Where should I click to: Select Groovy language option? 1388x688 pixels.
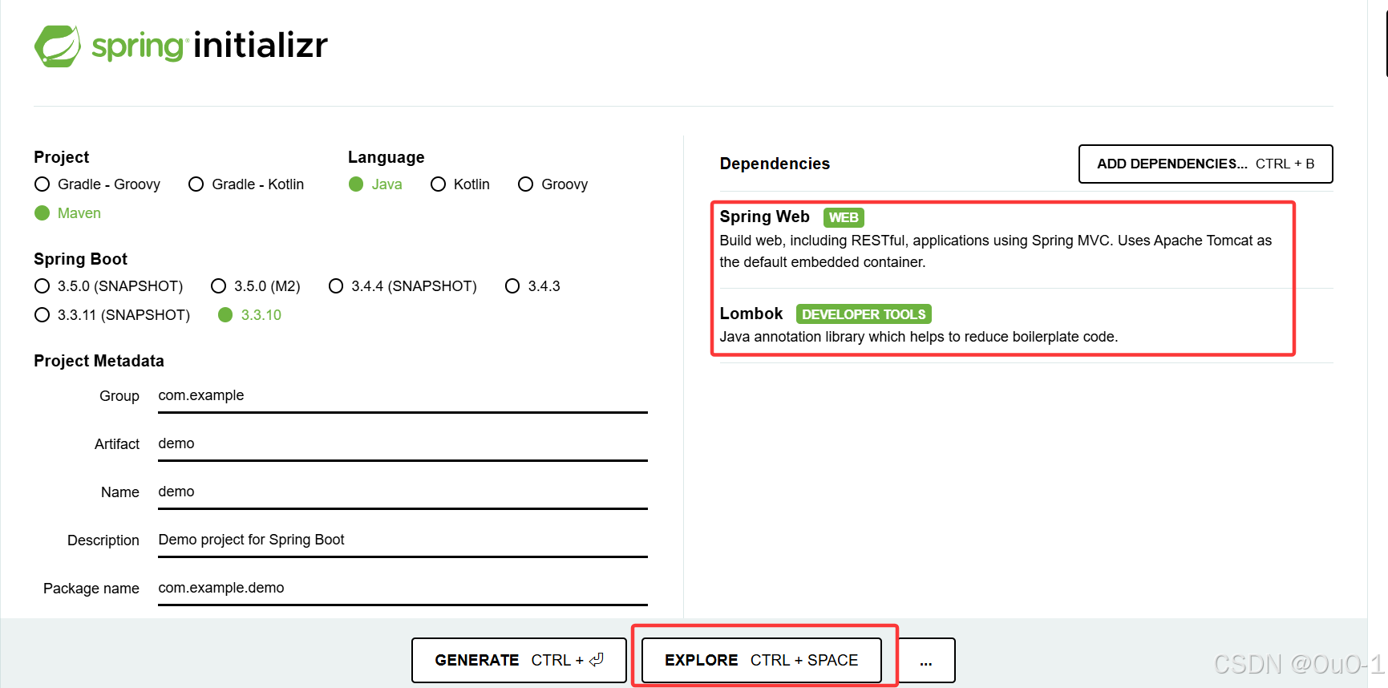tap(553, 184)
